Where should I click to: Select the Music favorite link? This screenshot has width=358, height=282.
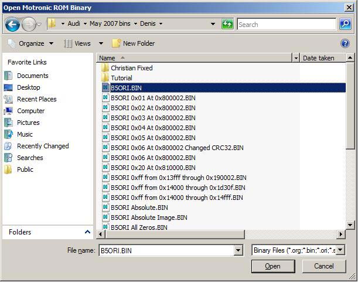pos(25,134)
